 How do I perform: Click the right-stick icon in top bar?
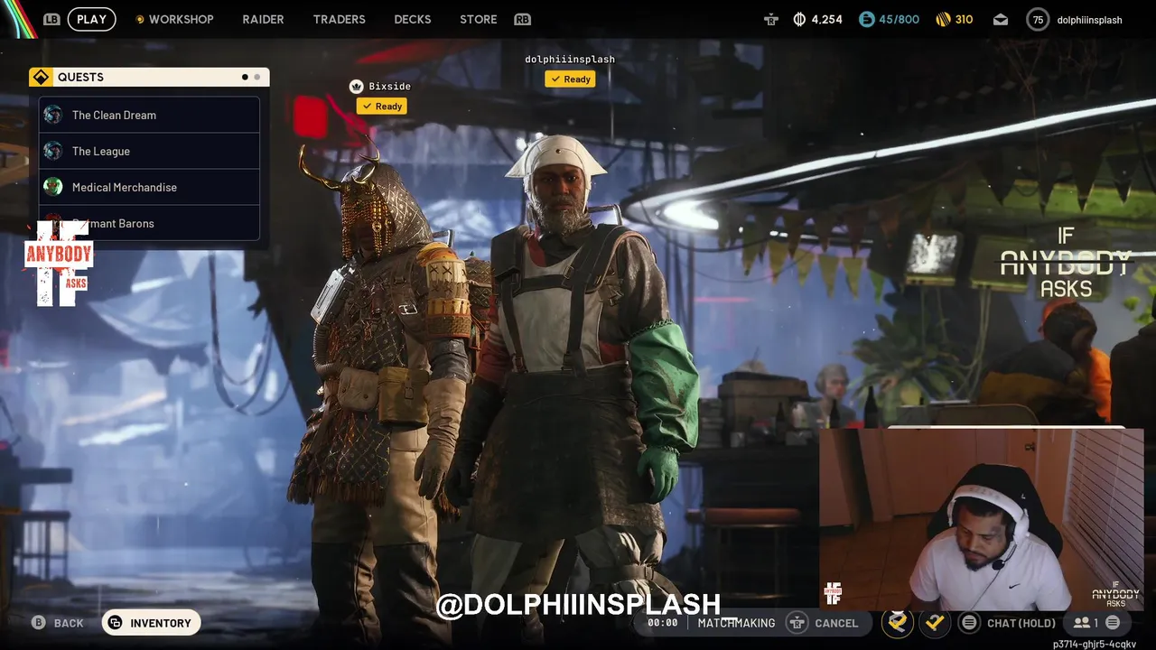pos(770,19)
